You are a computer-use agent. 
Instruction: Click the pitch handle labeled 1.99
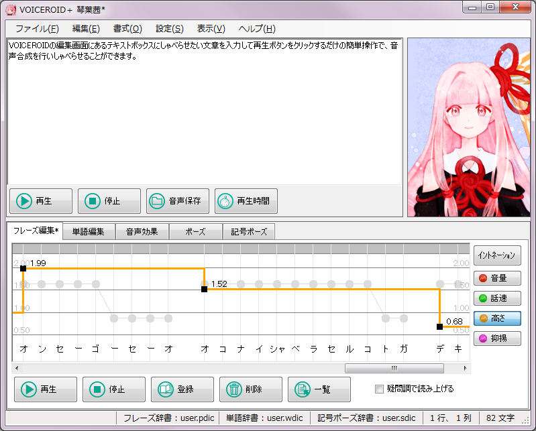23,268
